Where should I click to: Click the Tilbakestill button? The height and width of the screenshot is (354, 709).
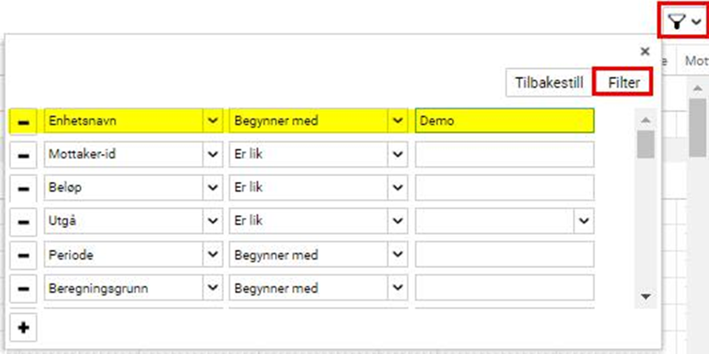click(x=548, y=83)
